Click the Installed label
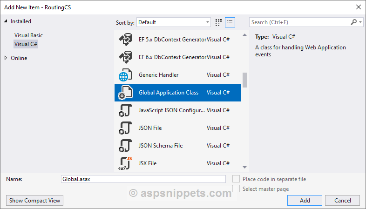The width and height of the screenshot is (366, 209). click(x=21, y=21)
